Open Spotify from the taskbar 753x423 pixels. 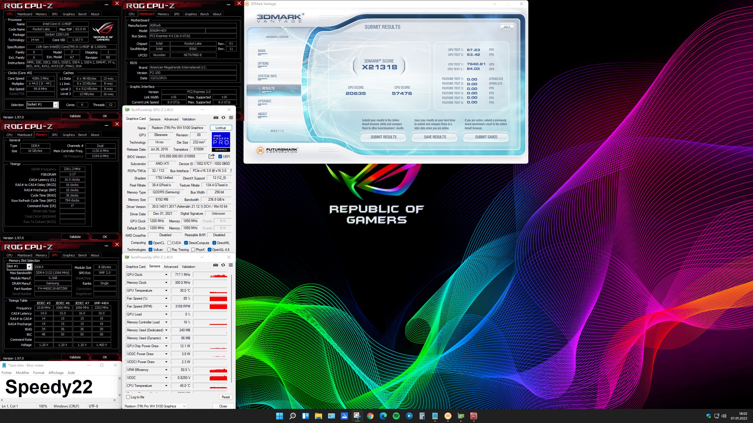[396, 416]
